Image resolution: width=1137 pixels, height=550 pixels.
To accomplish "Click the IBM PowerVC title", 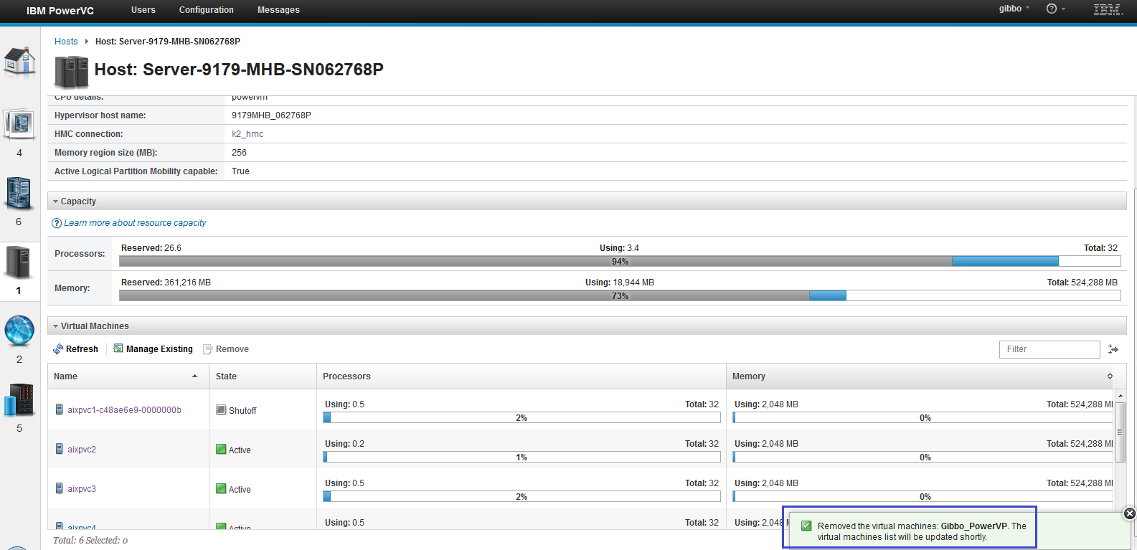I will 60,11.
